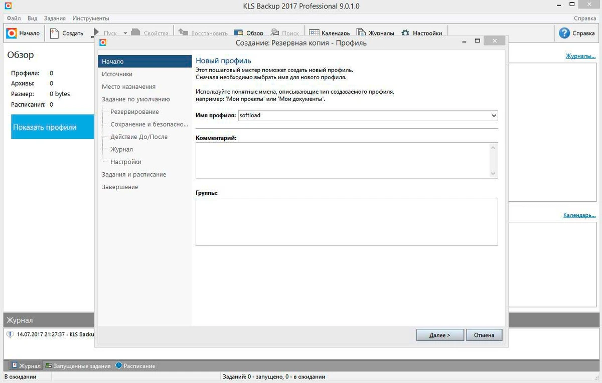Open dropdown arrow next to Пуск
This screenshot has width=602, height=383.
tap(125, 34)
